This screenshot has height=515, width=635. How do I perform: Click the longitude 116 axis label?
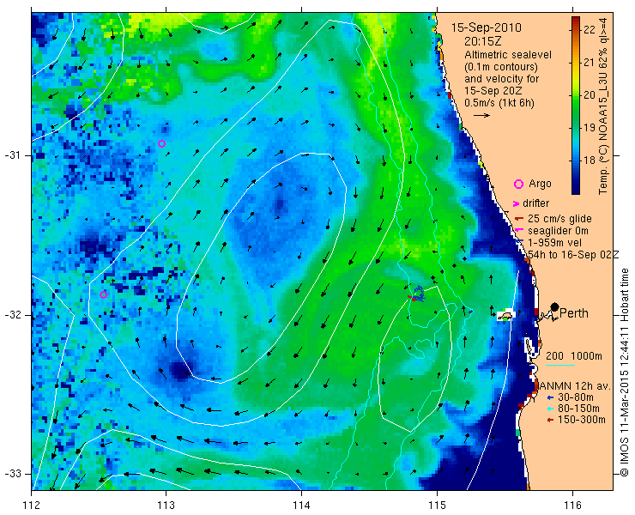[572, 506]
